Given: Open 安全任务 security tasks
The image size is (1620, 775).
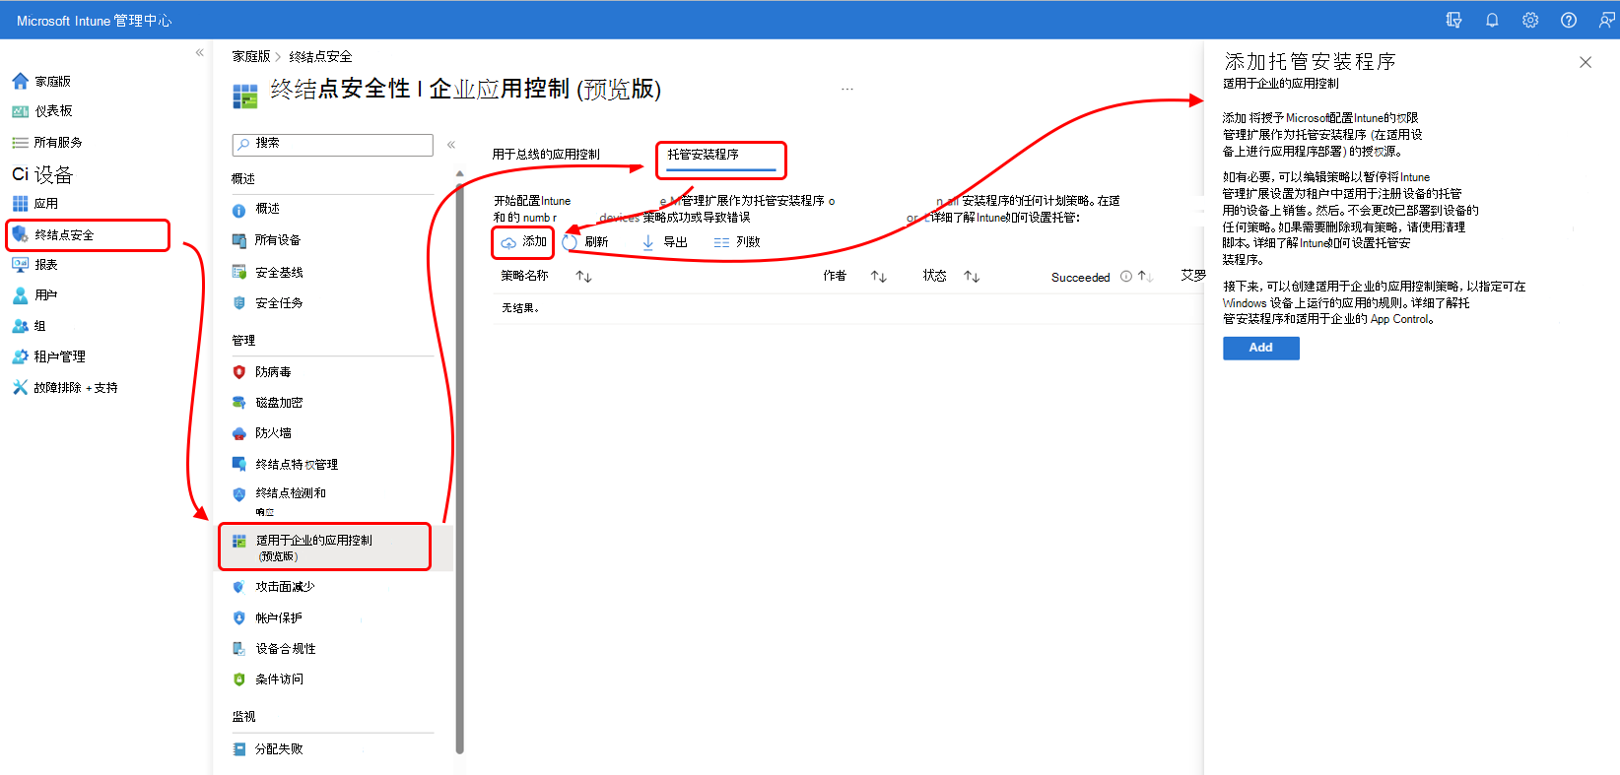Looking at the screenshot, I should 268,303.
